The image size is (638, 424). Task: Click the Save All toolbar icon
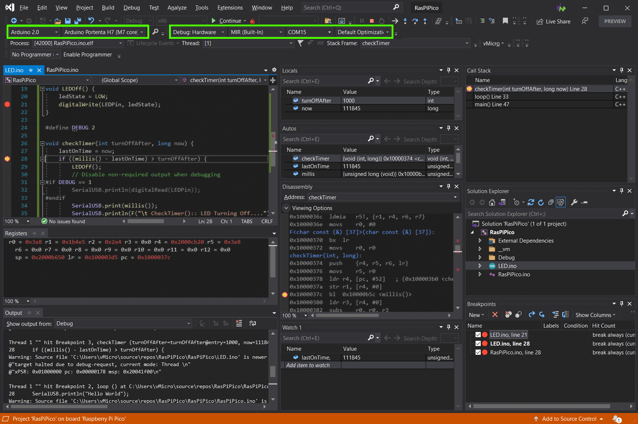(x=78, y=21)
